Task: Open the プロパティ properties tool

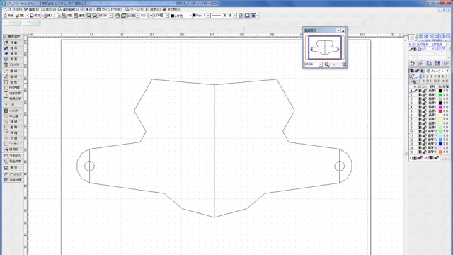Action: pos(13,64)
